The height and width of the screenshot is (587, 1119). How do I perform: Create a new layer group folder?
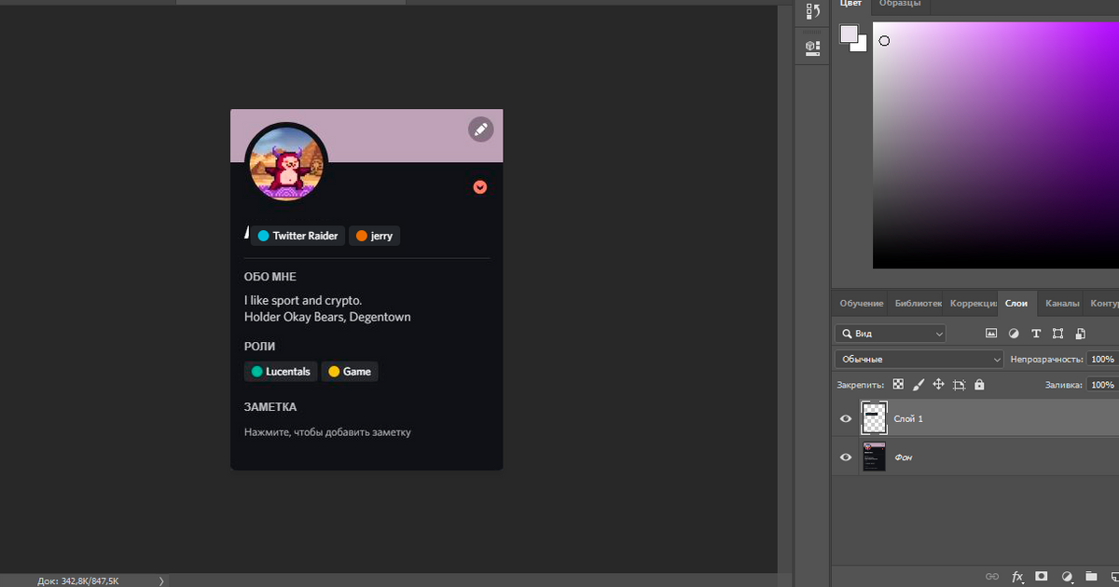point(1091,577)
